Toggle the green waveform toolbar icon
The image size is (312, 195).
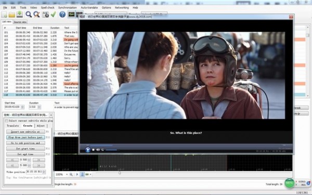[71, 15]
